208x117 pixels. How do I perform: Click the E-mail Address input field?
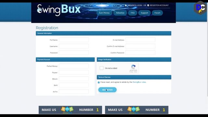pyautogui.click(x=140, y=40)
